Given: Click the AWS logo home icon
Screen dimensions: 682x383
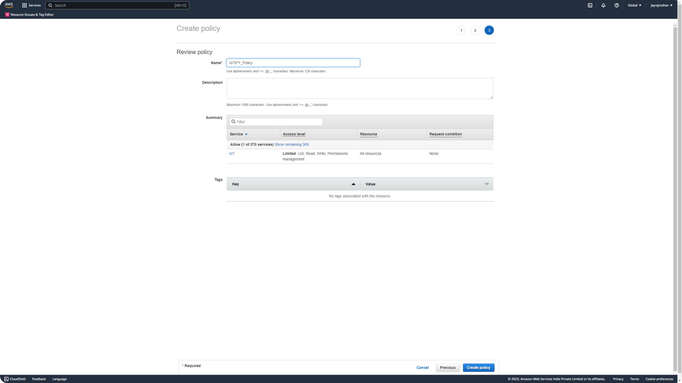Looking at the screenshot, I should [x=9, y=5].
